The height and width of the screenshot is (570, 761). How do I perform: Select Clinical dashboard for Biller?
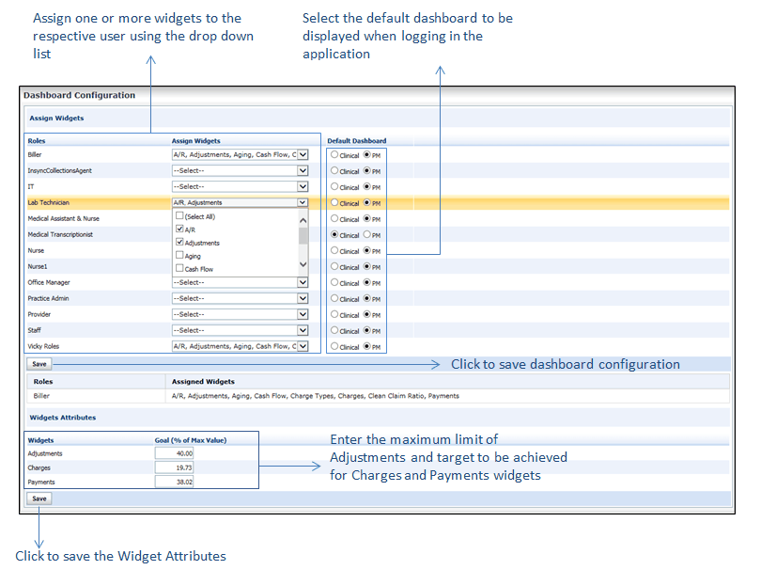click(334, 154)
